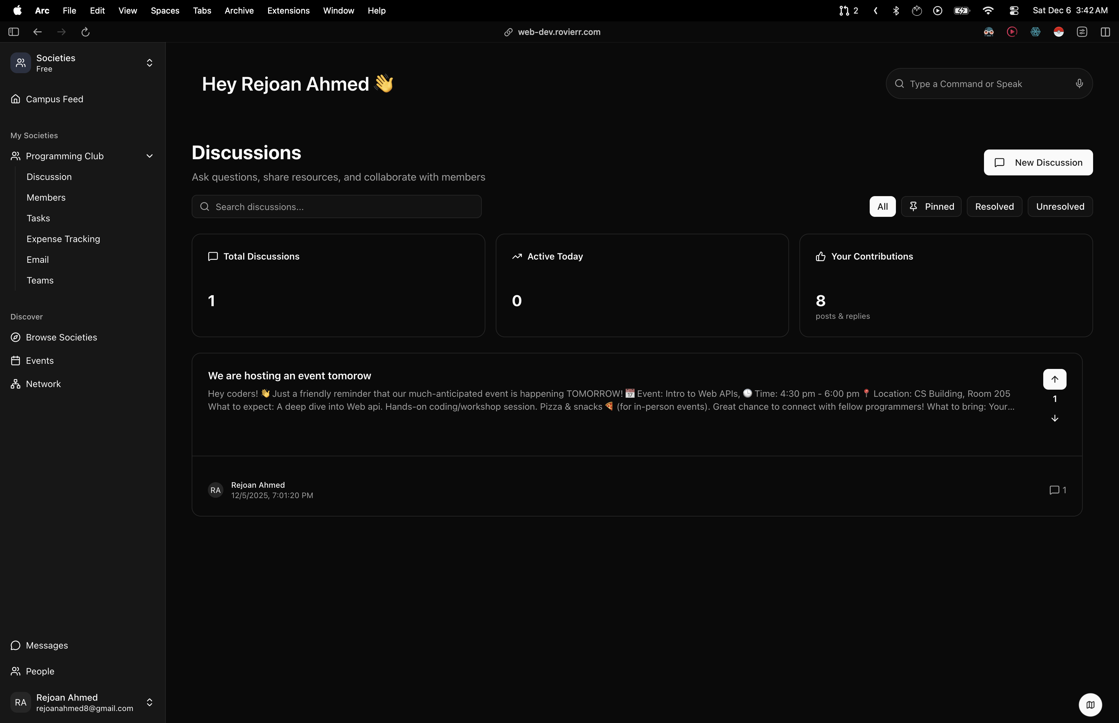Show only Resolved discussions

[x=994, y=206]
